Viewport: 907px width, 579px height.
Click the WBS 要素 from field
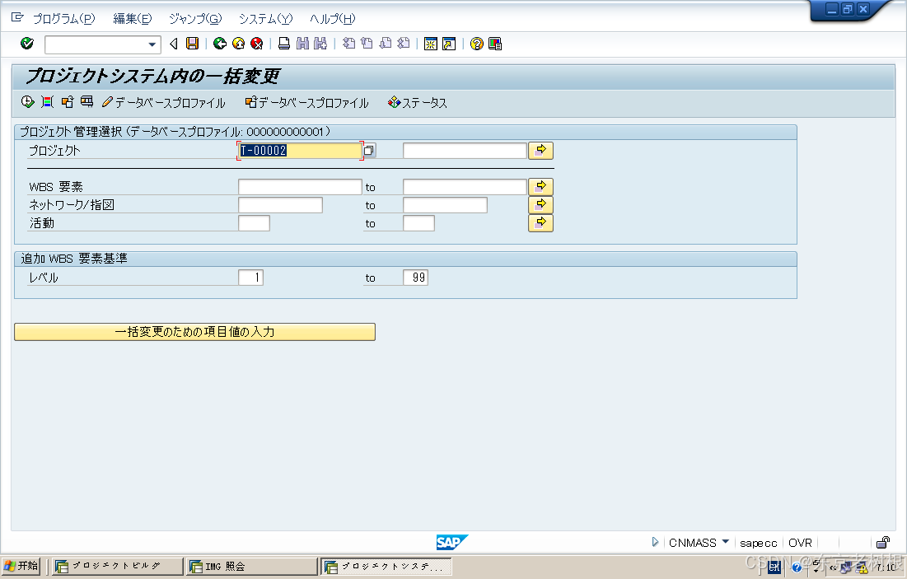coord(300,187)
